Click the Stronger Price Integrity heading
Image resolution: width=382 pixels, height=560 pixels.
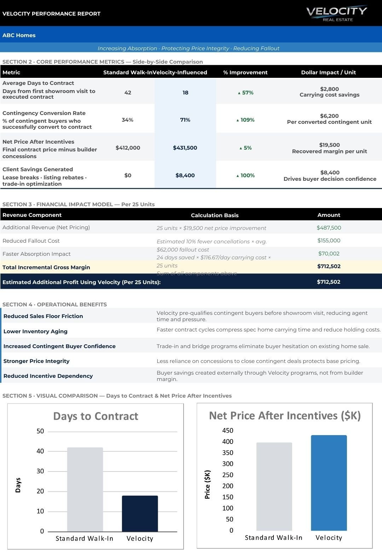pyautogui.click(x=36, y=361)
